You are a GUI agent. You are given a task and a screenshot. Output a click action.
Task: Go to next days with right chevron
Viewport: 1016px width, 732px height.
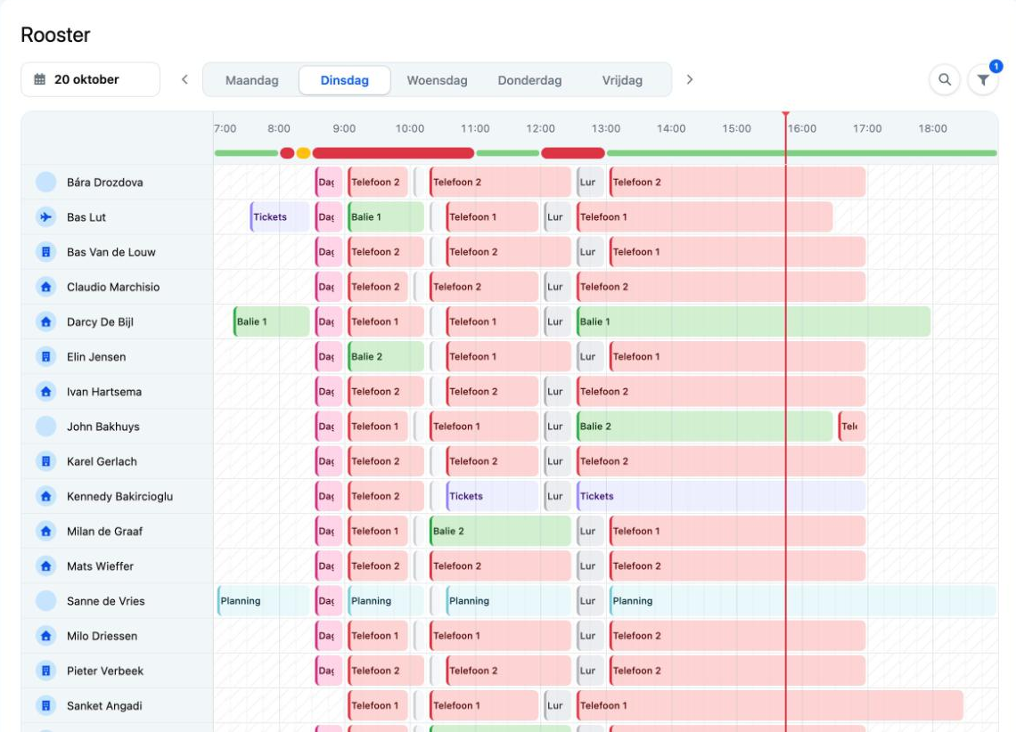tap(690, 79)
